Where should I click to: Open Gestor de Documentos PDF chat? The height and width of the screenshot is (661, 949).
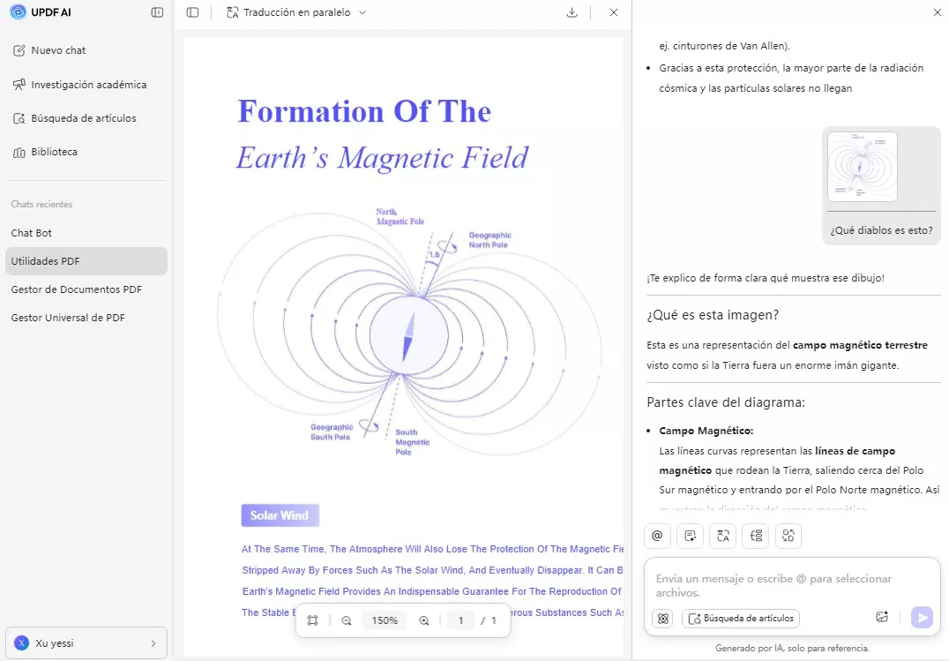(86, 289)
